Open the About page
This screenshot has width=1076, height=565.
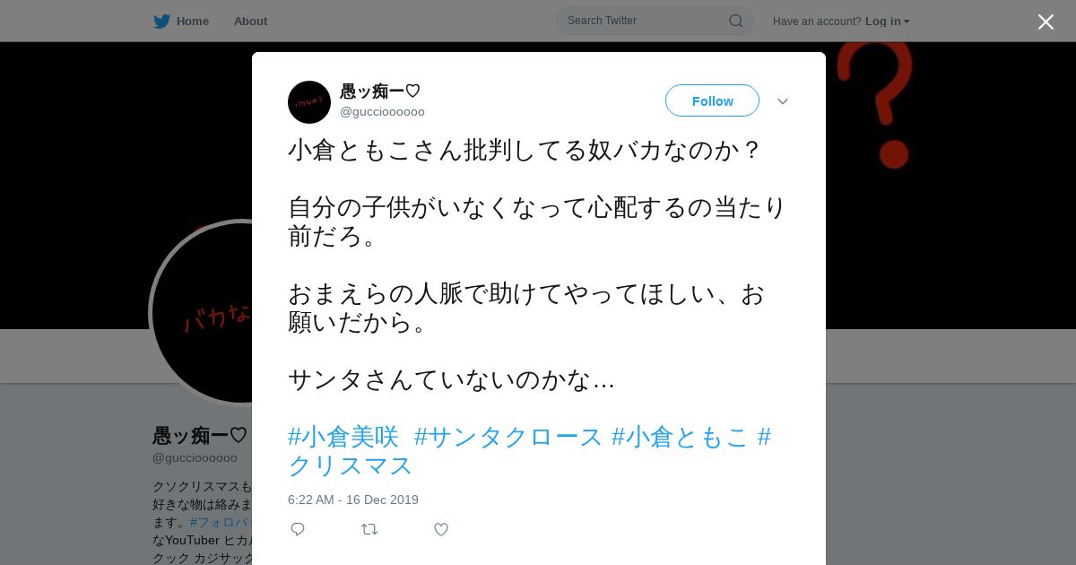pyautogui.click(x=250, y=21)
